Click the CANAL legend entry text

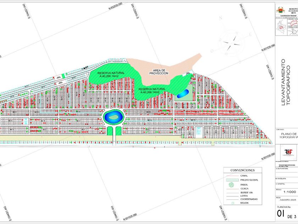pyautogui.click(x=244, y=176)
